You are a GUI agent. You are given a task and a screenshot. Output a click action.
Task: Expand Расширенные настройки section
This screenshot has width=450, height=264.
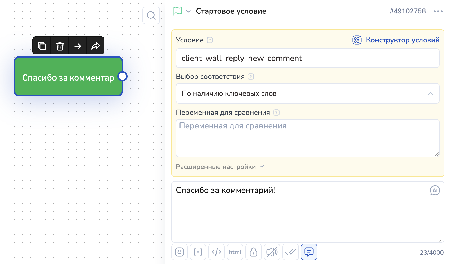coord(220,167)
